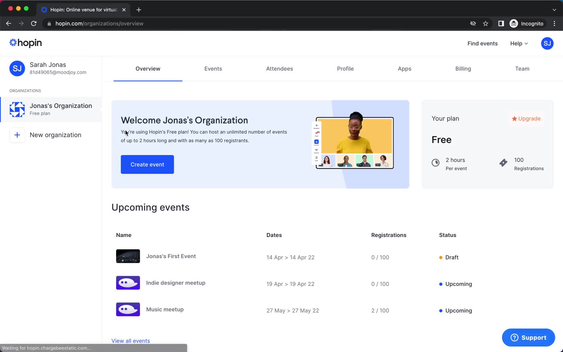Open Jonas's First Event thumbnail
Screen dimensions: 563x352
(x=128, y=256)
